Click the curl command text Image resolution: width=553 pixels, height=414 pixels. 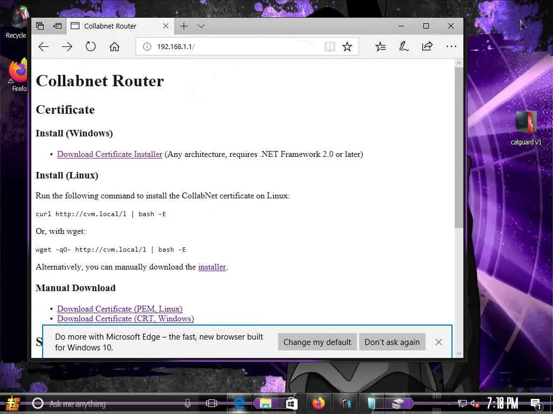tap(101, 214)
